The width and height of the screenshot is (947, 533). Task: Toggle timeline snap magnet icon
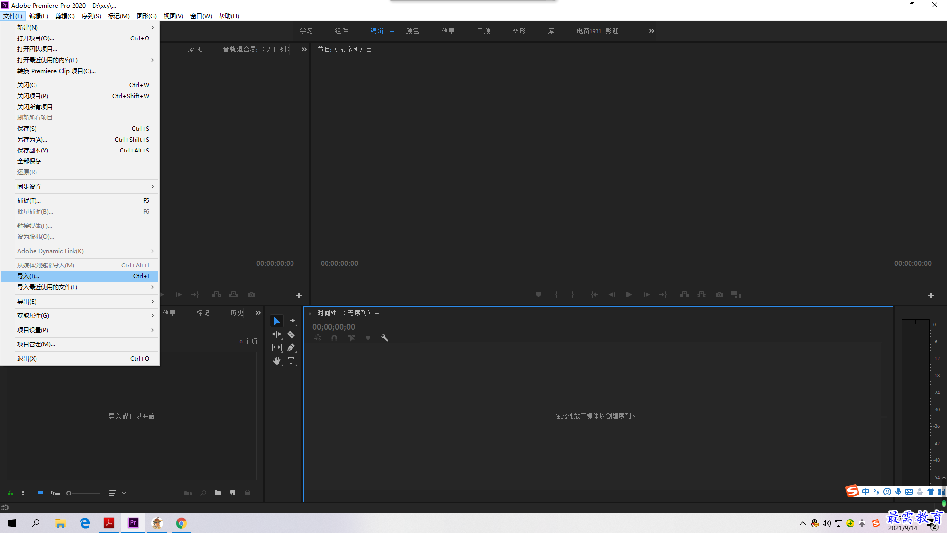(x=334, y=338)
